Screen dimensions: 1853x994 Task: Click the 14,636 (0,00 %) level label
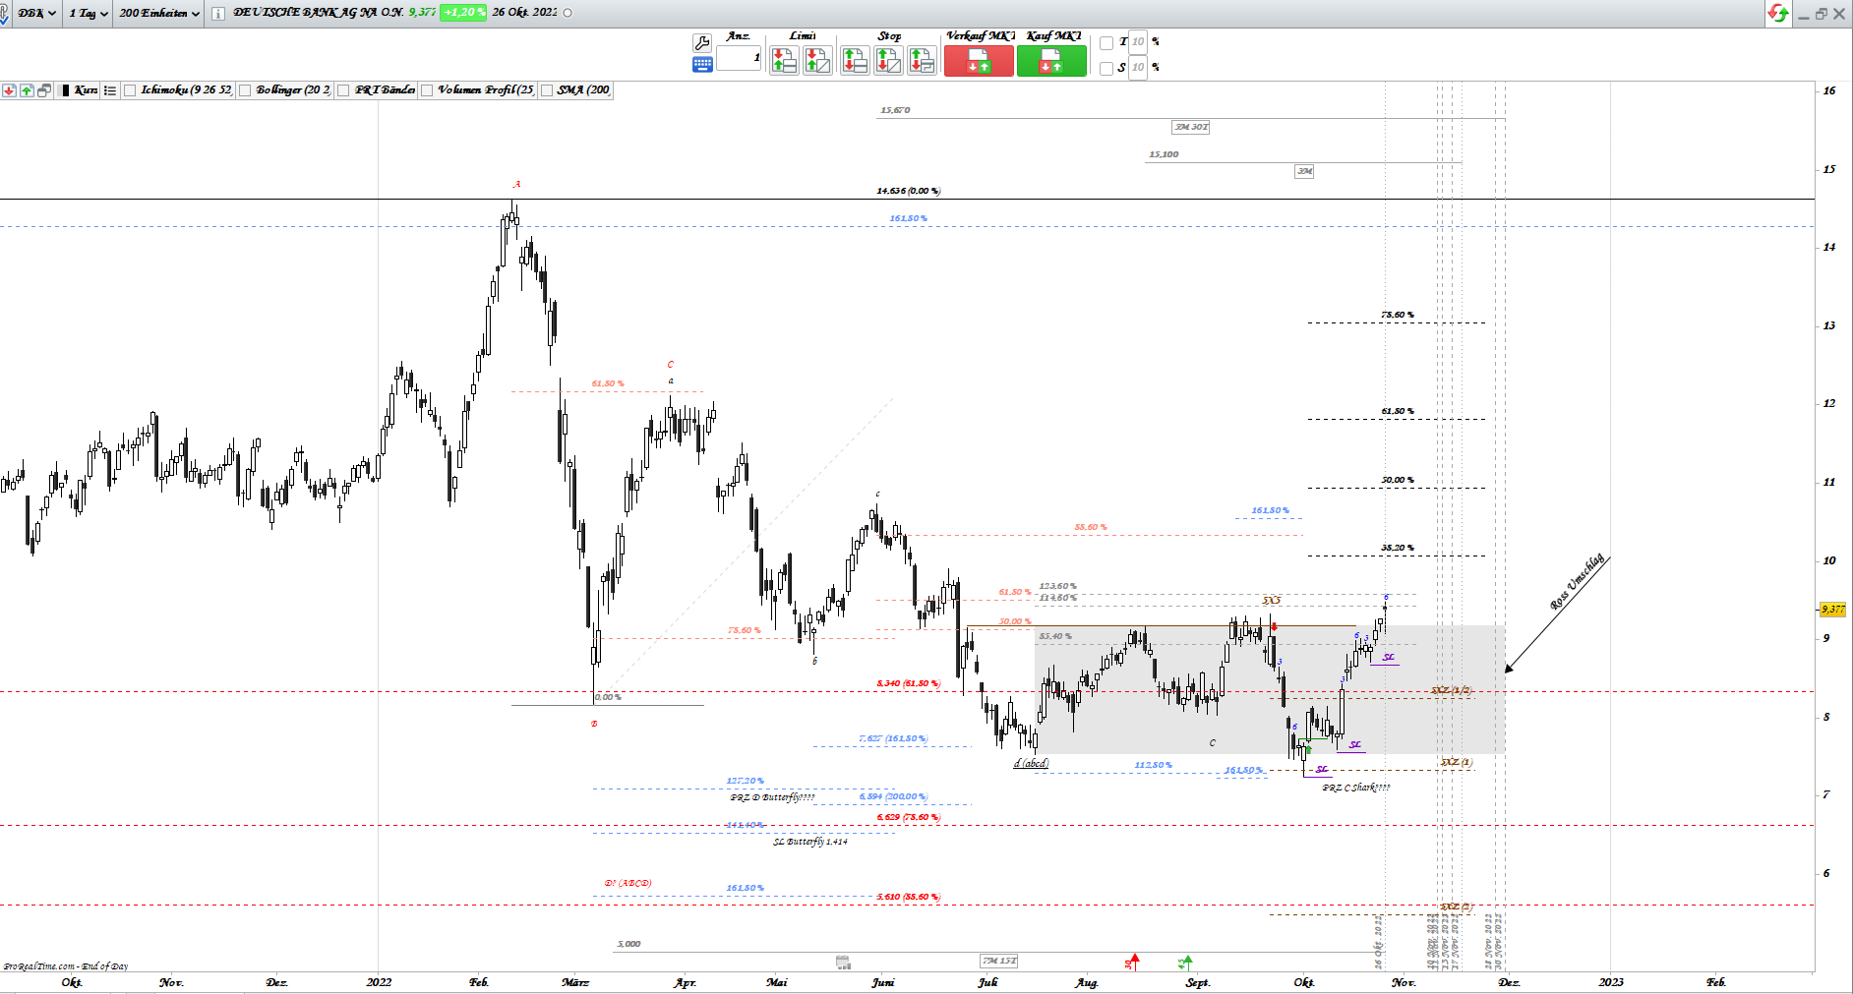point(909,191)
